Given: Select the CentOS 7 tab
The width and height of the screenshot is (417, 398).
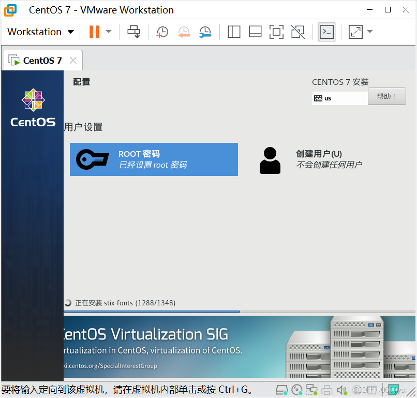Looking at the screenshot, I should click(x=42, y=61).
